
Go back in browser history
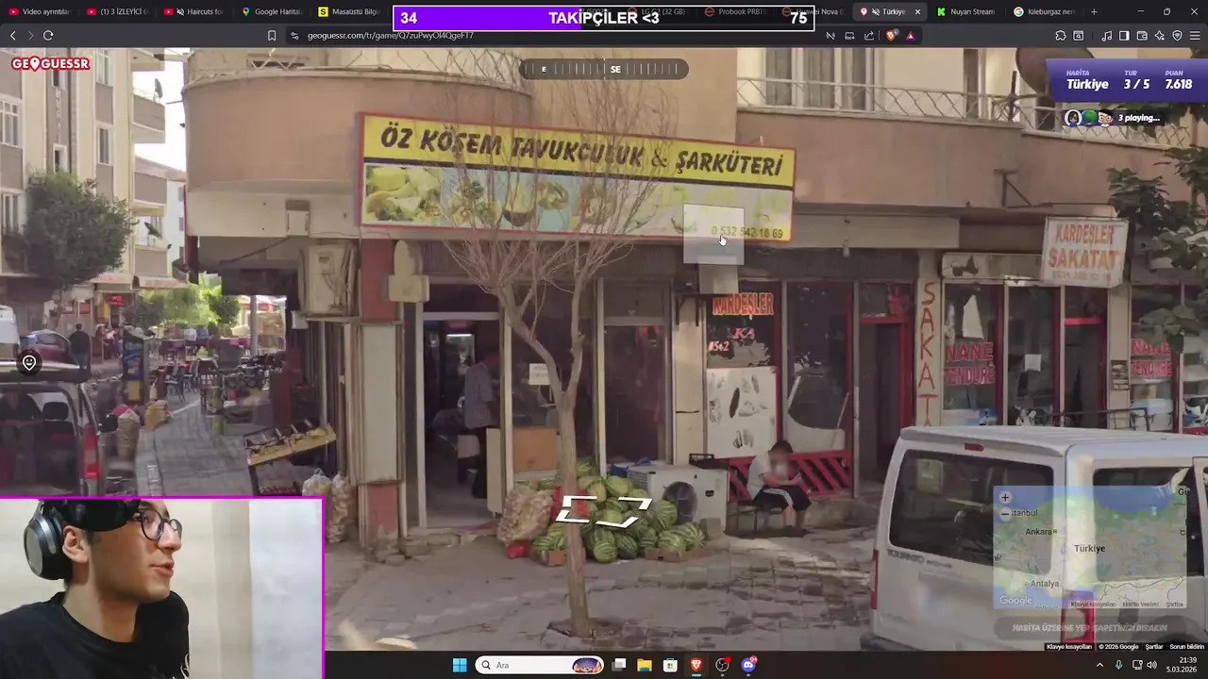(12, 35)
